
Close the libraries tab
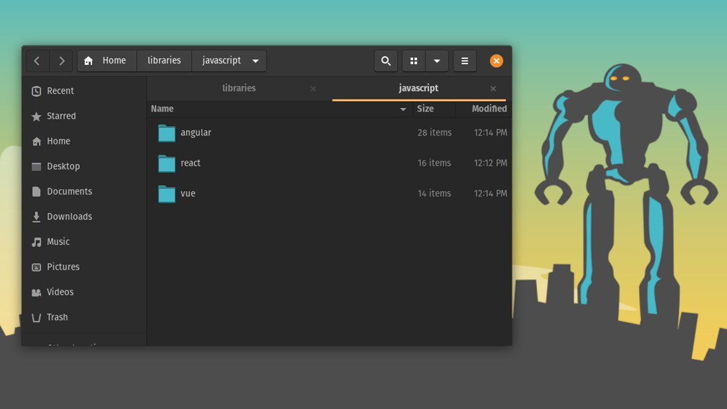pyautogui.click(x=313, y=88)
